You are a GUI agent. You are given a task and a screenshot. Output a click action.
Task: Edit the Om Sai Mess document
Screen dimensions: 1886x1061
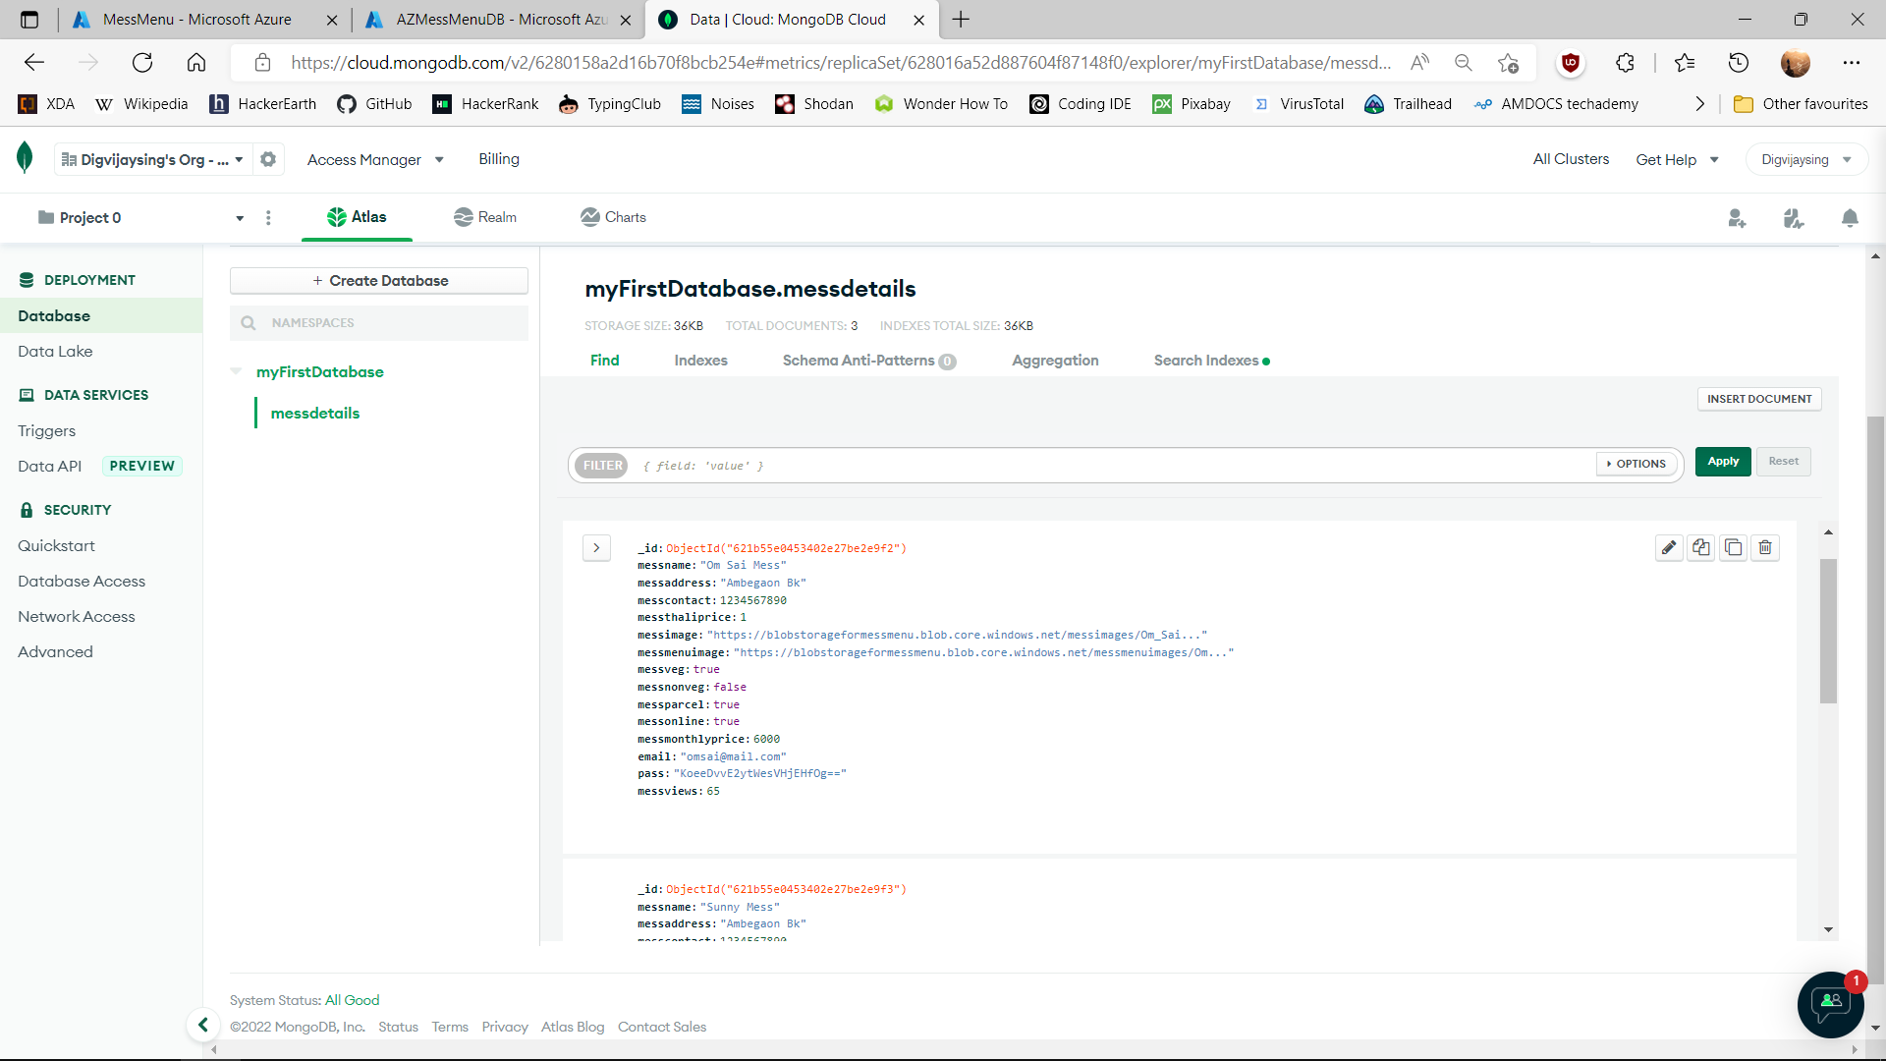pos(1668,547)
